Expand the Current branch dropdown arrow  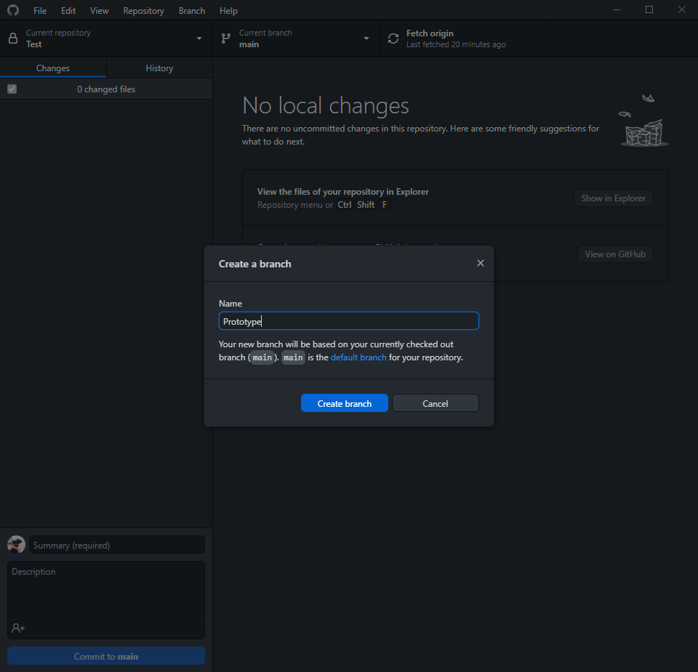pos(366,39)
